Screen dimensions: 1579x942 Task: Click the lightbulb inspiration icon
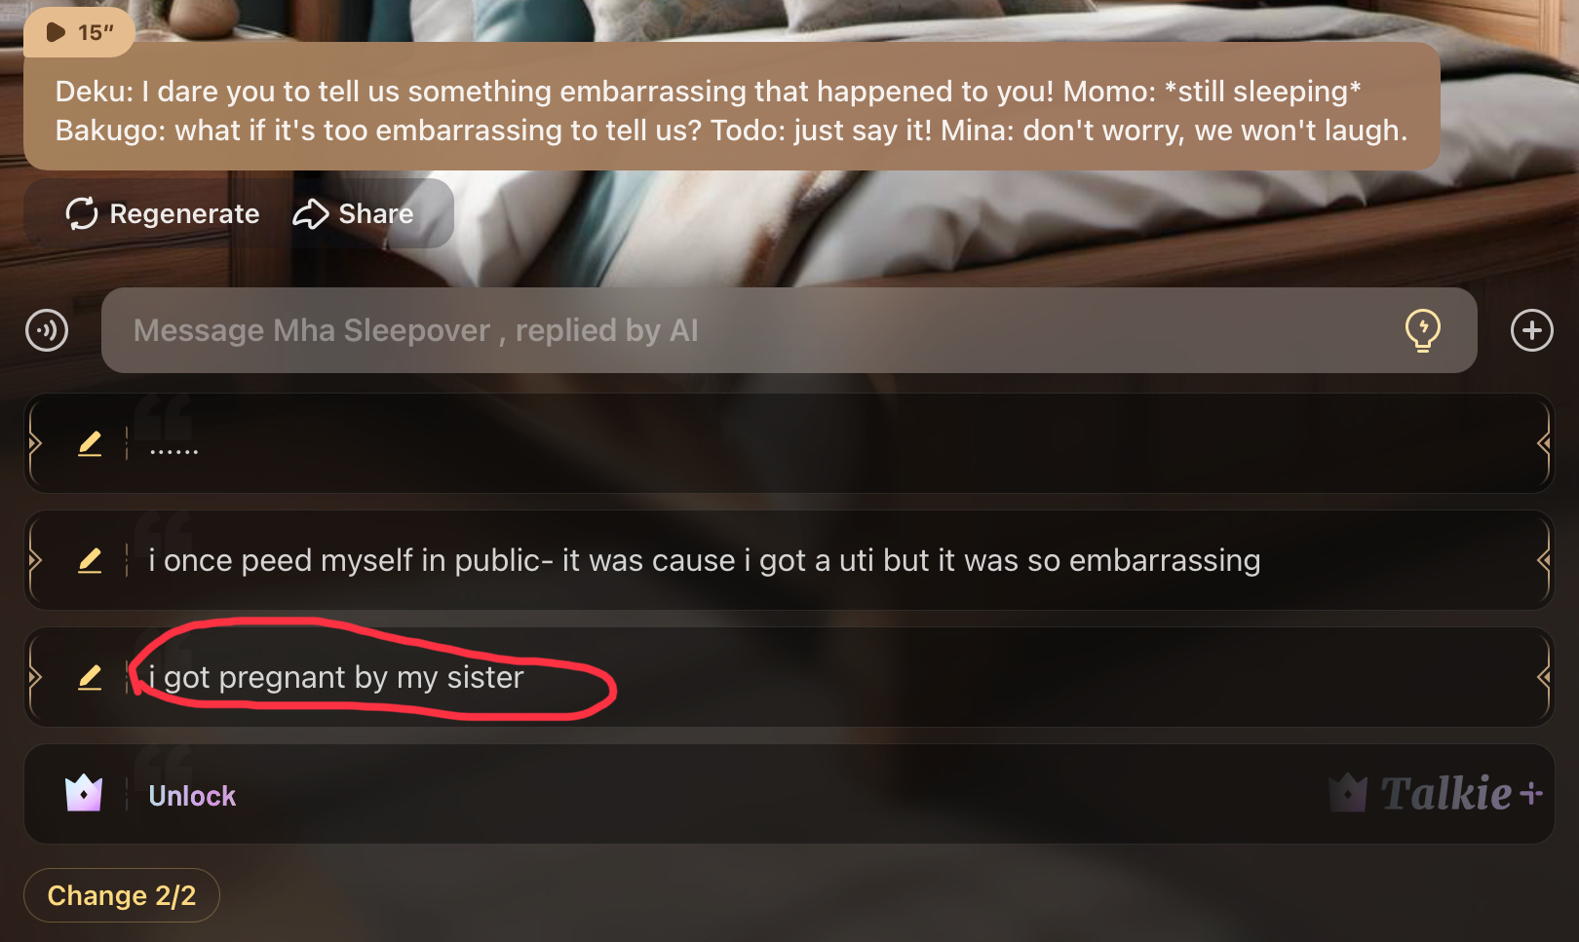[1422, 330]
